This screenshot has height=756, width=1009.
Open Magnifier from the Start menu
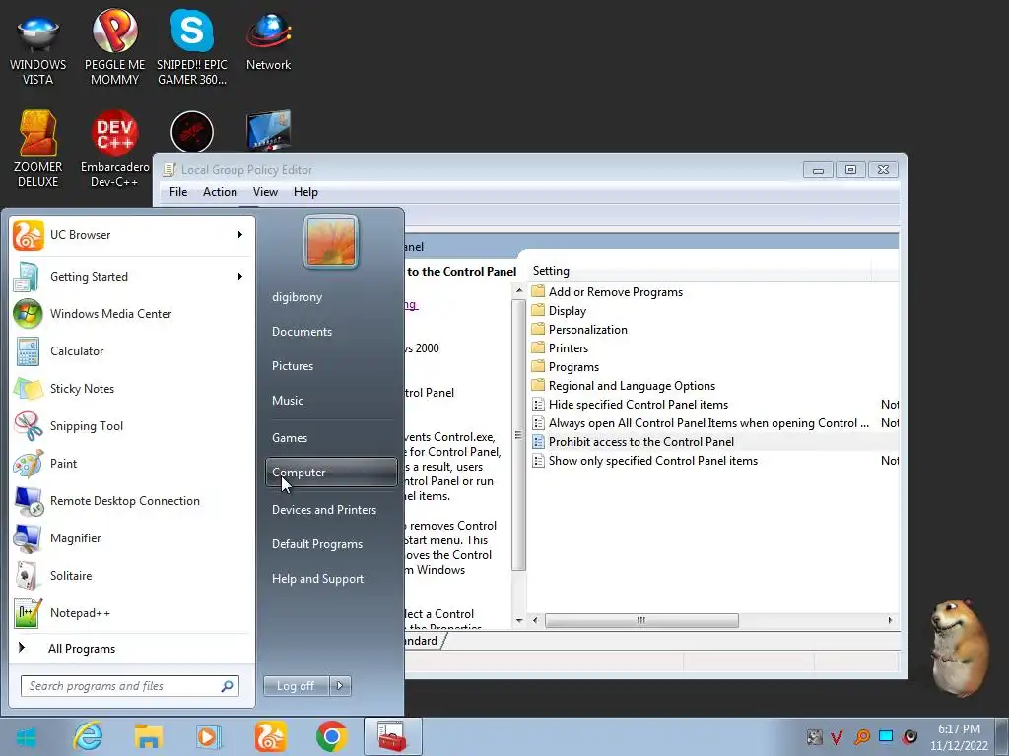(132, 538)
